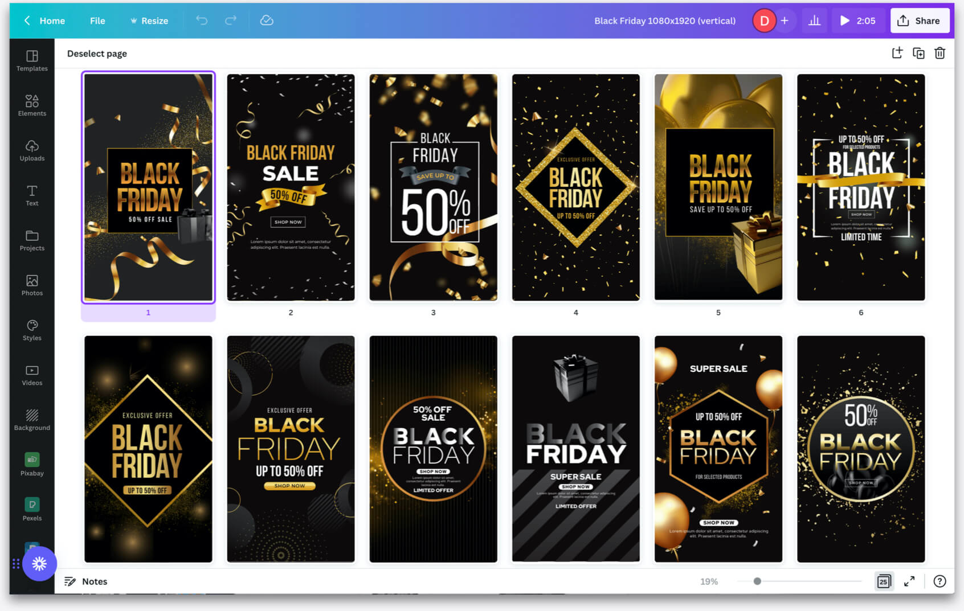Go back using the Home chevron
This screenshot has height=611, width=964.
tap(27, 20)
